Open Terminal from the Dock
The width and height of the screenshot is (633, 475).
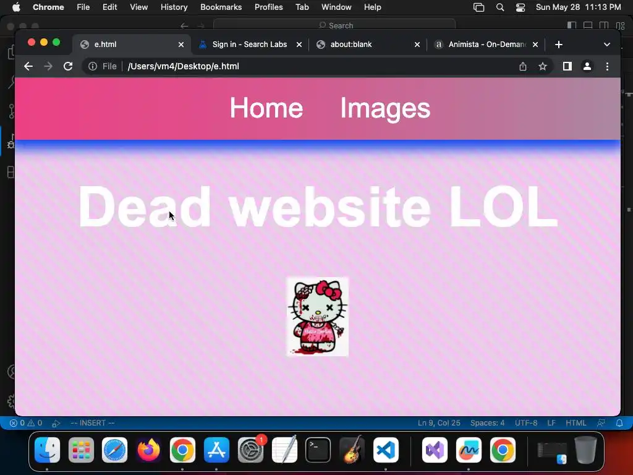pyautogui.click(x=318, y=450)
